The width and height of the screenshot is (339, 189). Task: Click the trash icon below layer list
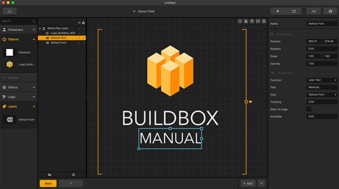click(x=73, y=175)
